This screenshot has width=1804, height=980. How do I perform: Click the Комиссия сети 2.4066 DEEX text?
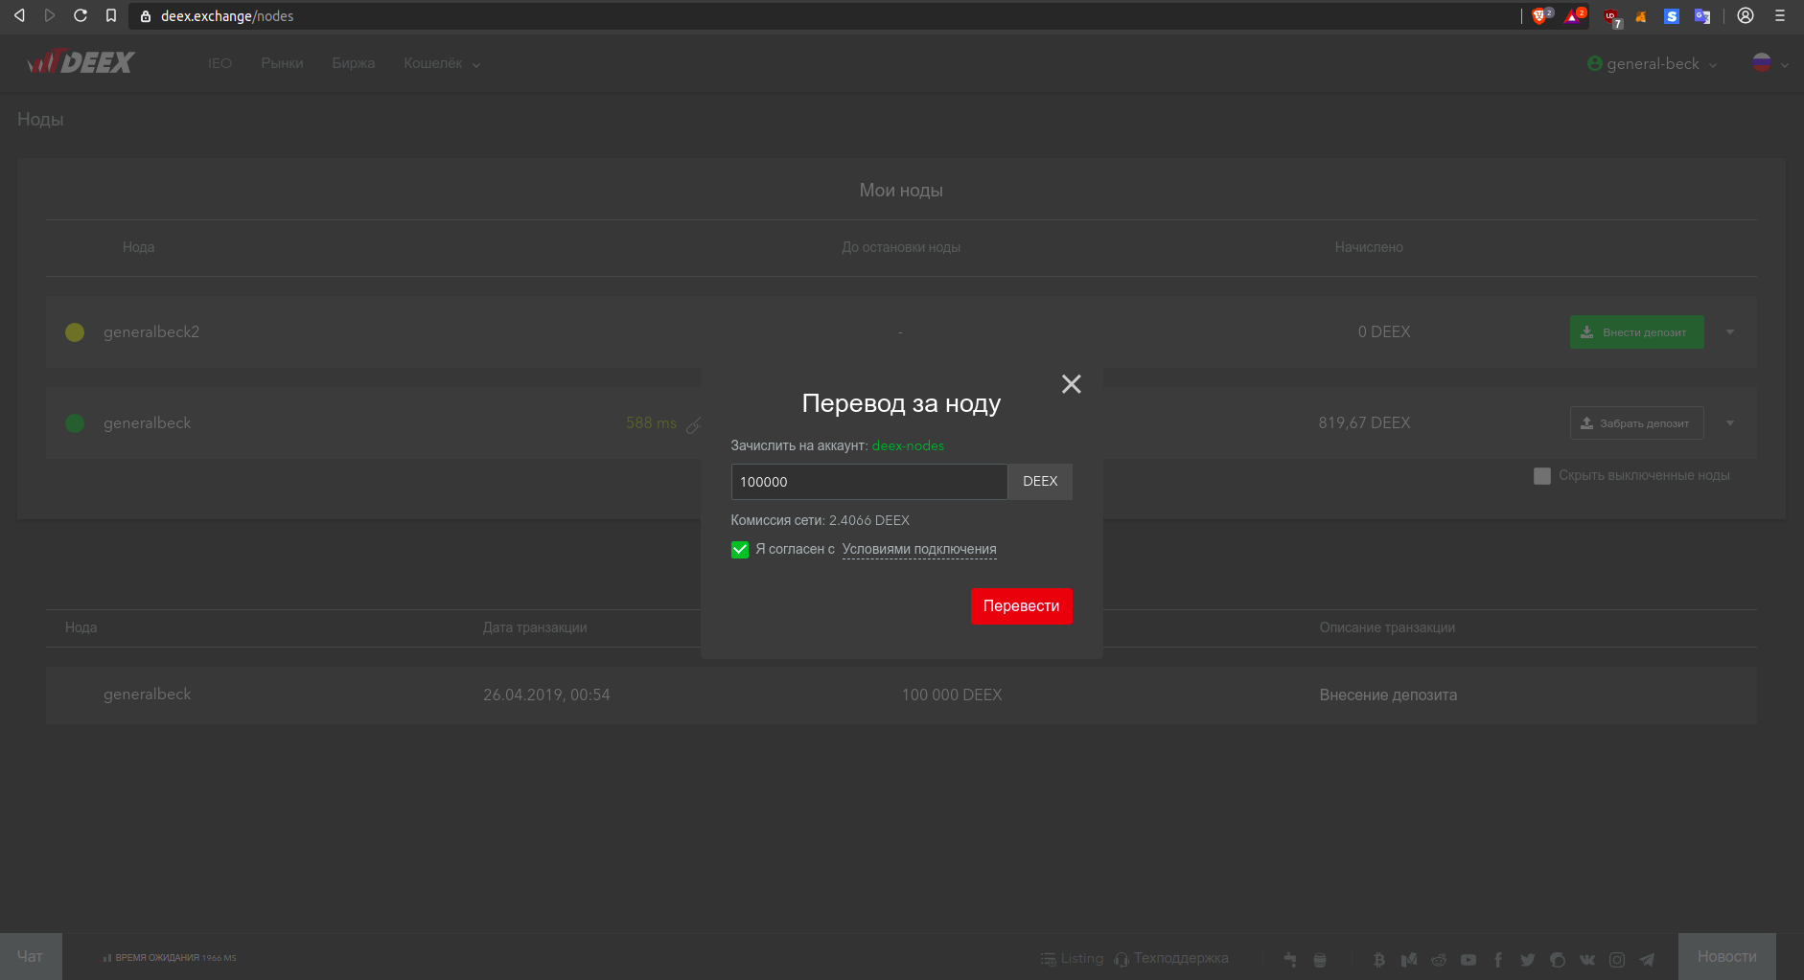[821, 520]
